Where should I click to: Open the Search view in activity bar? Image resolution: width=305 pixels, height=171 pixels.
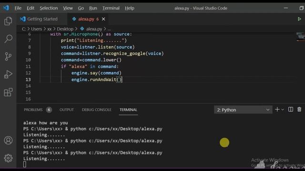(x=8, y=38)
